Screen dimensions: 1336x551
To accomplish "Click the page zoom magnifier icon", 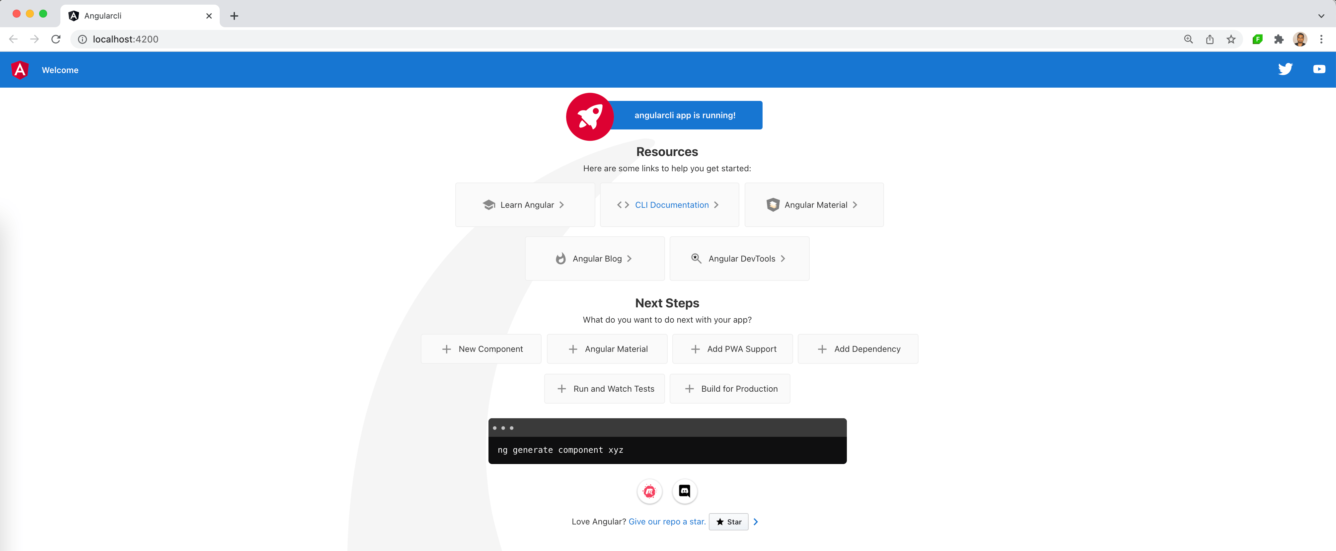I will tap(1188, 39).
